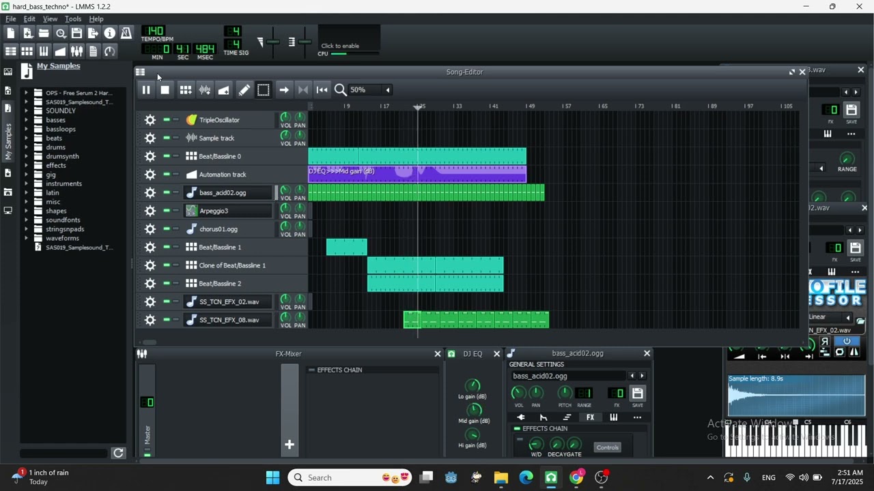This screenshot has width=874, height=491.
Task: Reload the sample browser list
Action: tap(118, 453)
